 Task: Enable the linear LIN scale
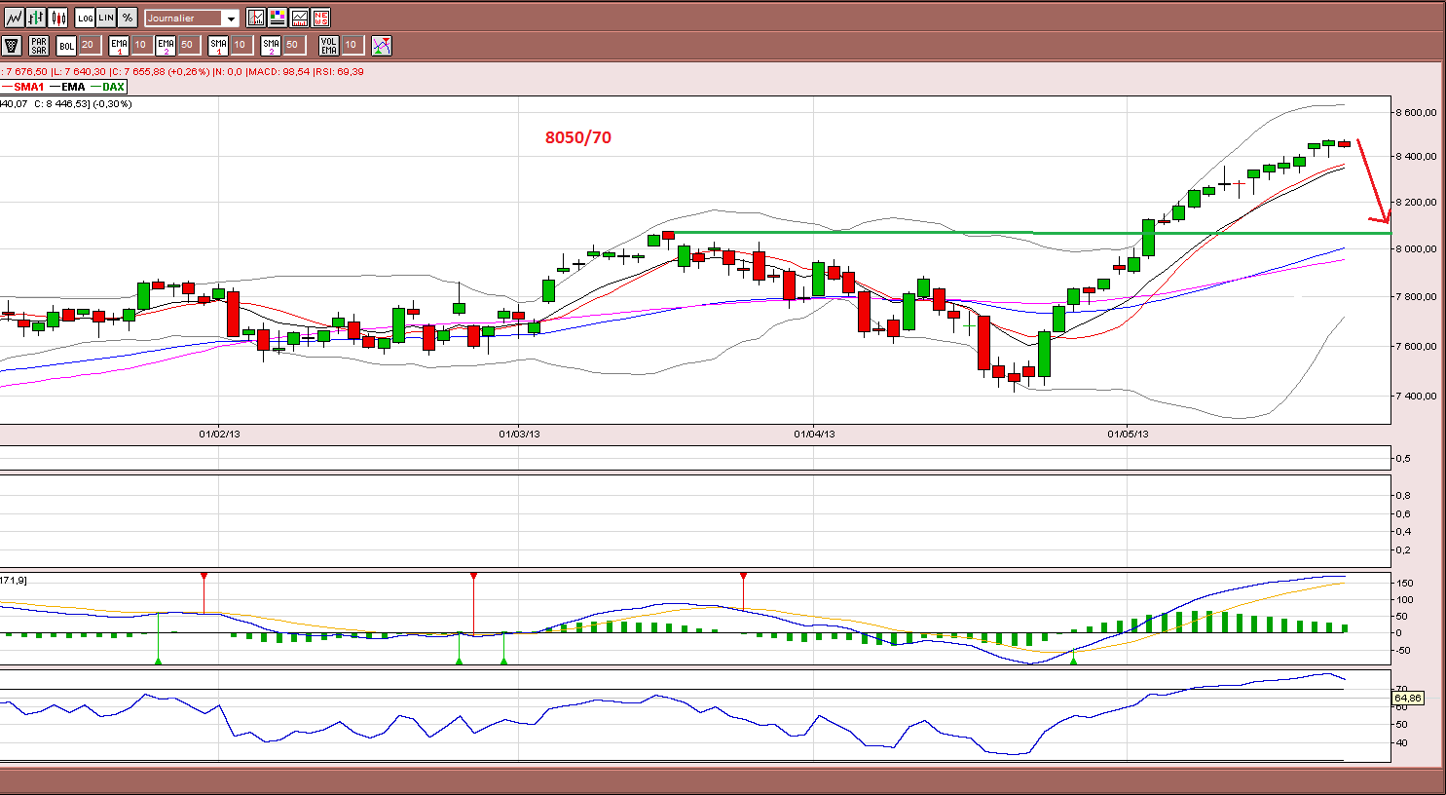click(x=106, y=18)
